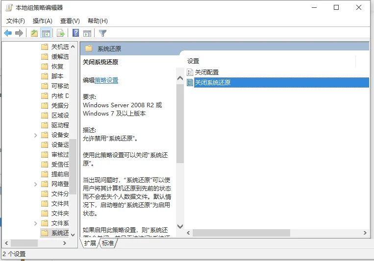Image resolution: width=374 pixels, height=261 pixels.
Task: Open the 帮助(H) menu
Action: 98,21
